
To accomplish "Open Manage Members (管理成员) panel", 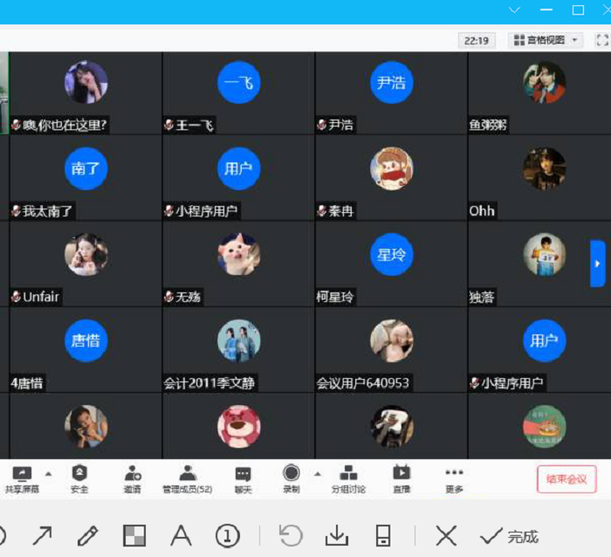I will click(187, 476).
